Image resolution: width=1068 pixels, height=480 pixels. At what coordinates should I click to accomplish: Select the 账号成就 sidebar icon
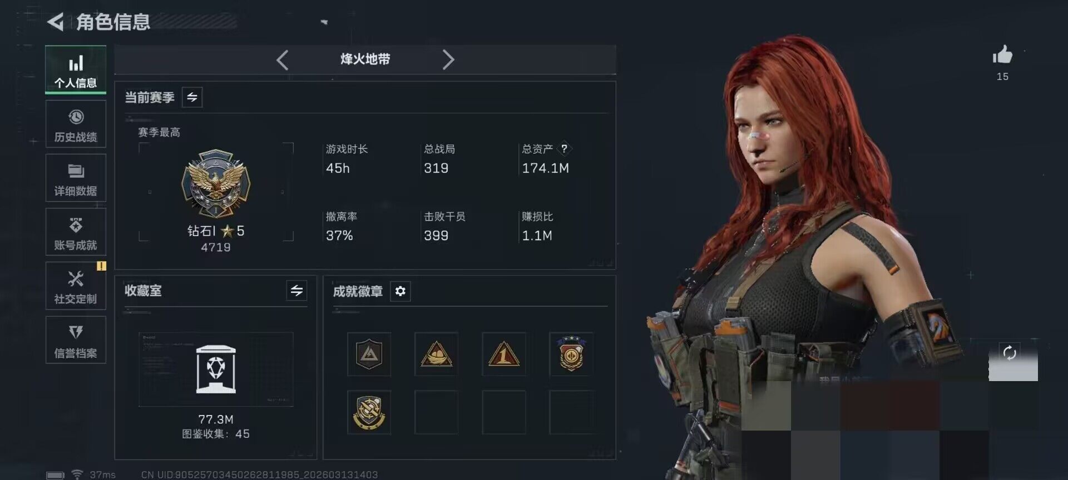pyautogui.click(x=76, y=232)
